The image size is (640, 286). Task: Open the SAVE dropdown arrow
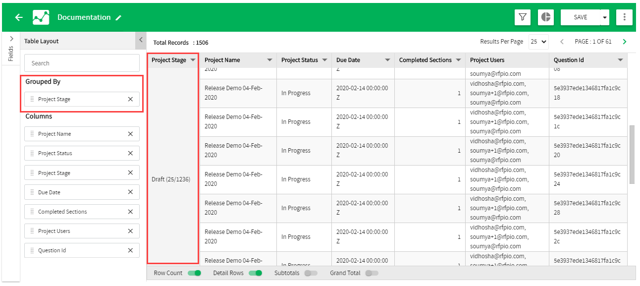coord(604,17)
